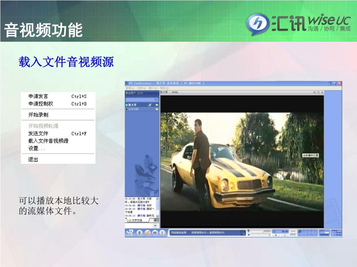This screenshot has width=357, height=267.
Task: Click the orange whiteboard round toolbar button
Action: [147, 233]
